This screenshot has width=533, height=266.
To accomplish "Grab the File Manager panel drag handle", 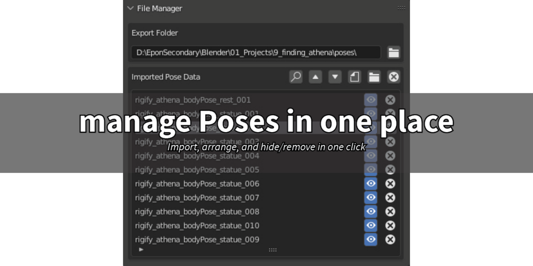I will (401, 8).
